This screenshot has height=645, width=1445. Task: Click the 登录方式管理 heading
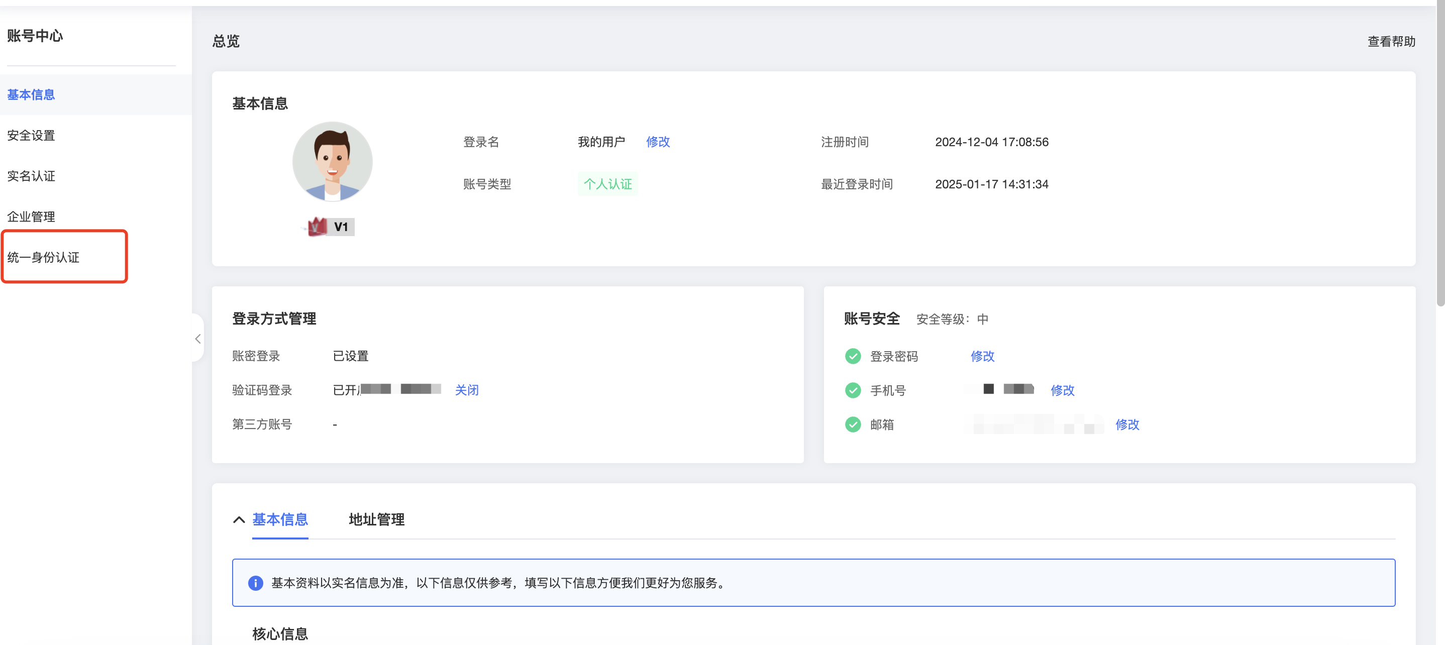pos(274,318)
